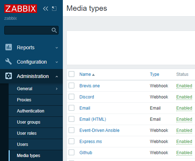Open the Reports menu
The width and height of the screenshot is (195, 161).
coord(31,47)
